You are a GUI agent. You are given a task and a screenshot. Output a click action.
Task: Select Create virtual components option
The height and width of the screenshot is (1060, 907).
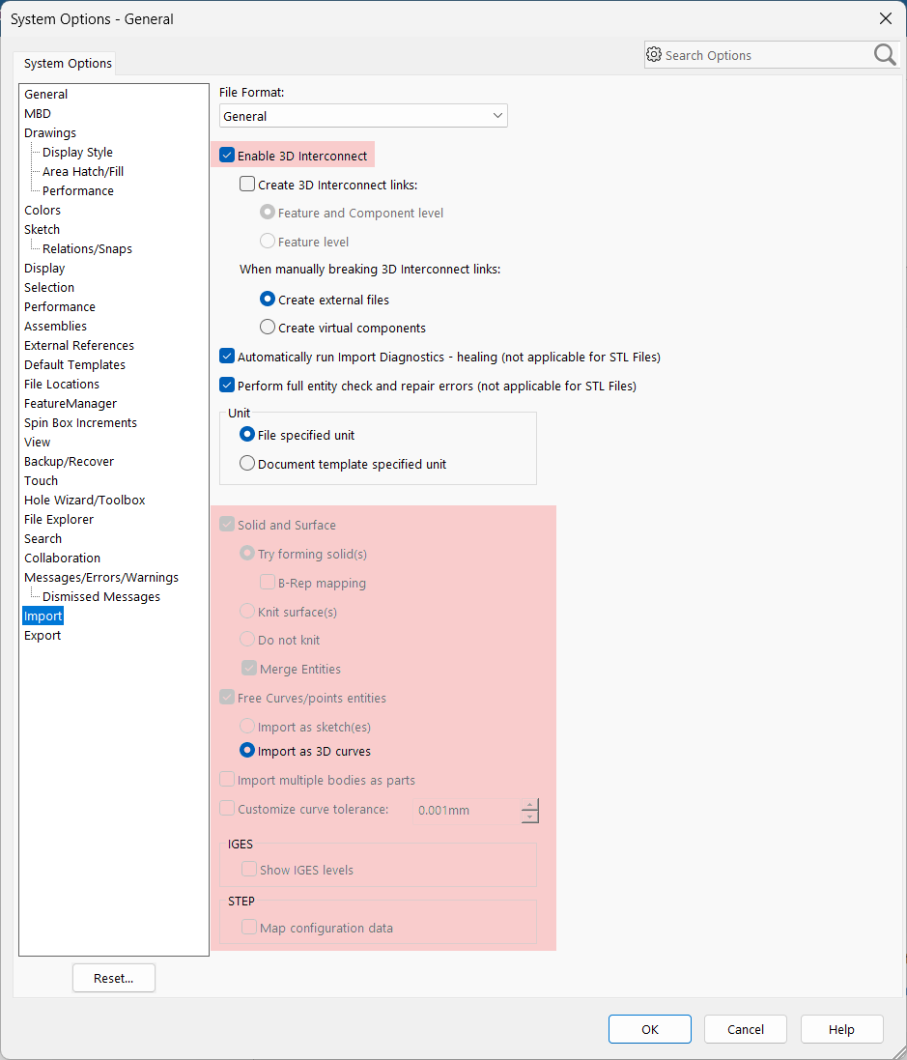click(x=268, y=328)
